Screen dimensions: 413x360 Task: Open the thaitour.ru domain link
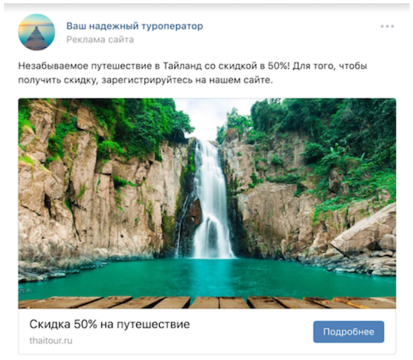pos(51,341)
